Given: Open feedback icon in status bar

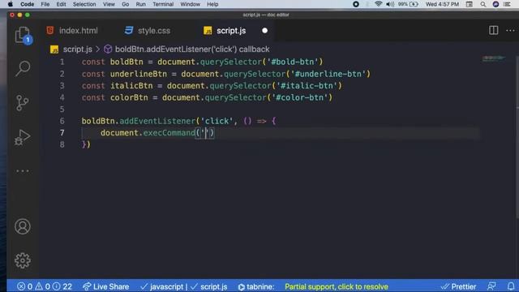Looking at the screenshot, I should [x=492, y=286].
